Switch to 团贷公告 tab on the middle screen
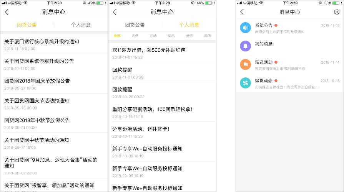 pyautogui.click(x=135, y=25)
